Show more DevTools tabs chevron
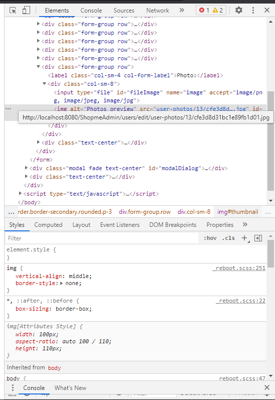The height and width of the screenshot is (400, 275). 182,10
